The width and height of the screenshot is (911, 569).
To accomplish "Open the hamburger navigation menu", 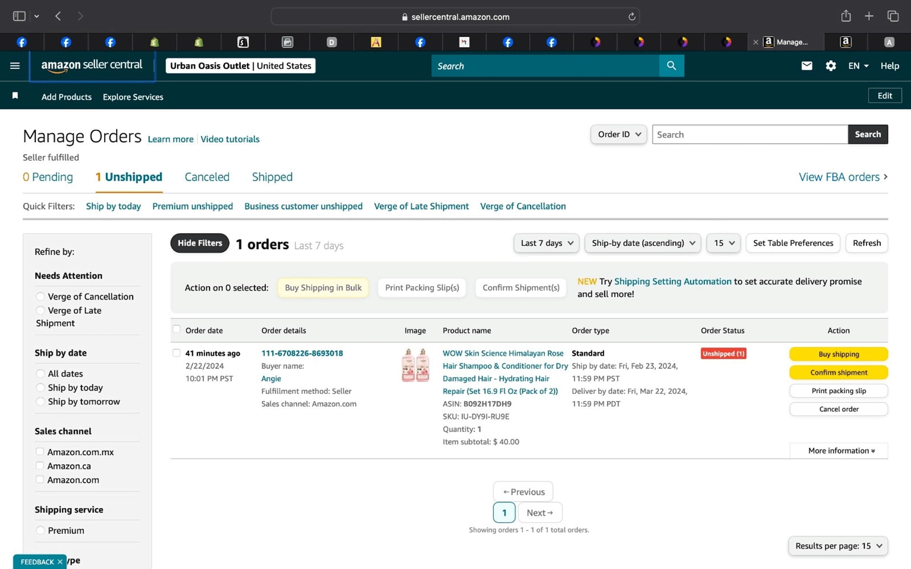I will click(x=15, y=66).
